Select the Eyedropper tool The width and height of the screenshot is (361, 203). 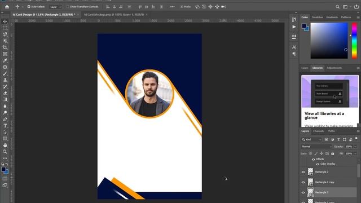click(5, 60)
